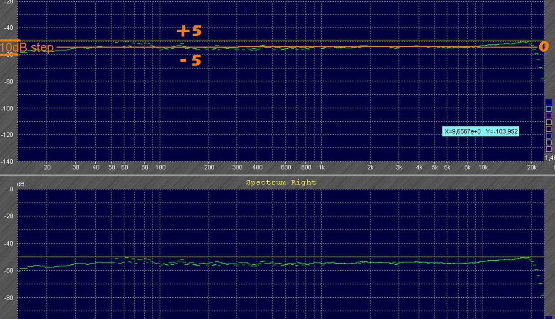Pick the orange overlay swatch
Image resolution: width=555 pixels, height=319 pixels.
click(548, 129)
